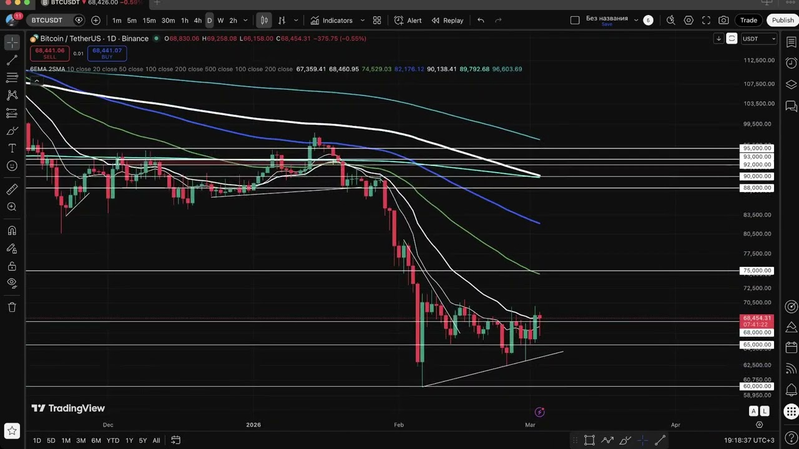The width and height of the screenshot is (799, 449).
Task: Switch to the 4h timeframe
Action: coord(198,21)
